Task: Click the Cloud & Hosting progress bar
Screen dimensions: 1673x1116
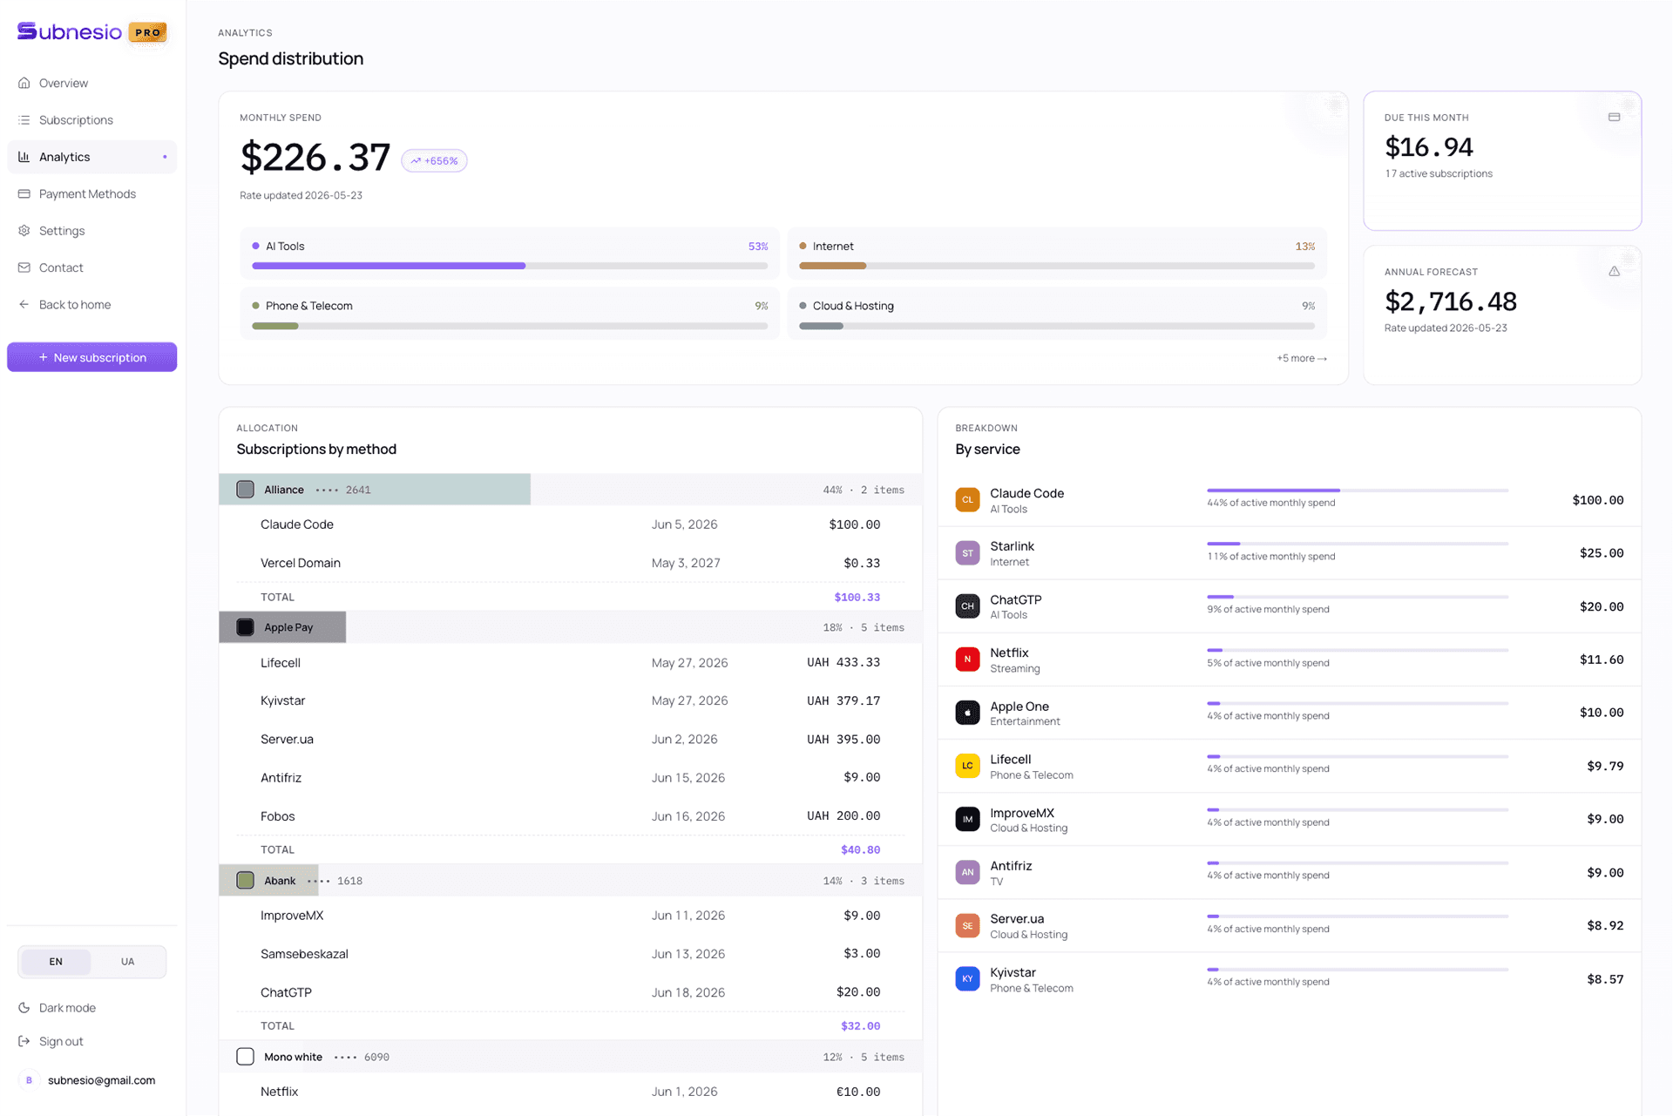Action: click(x=1057, y=326)
